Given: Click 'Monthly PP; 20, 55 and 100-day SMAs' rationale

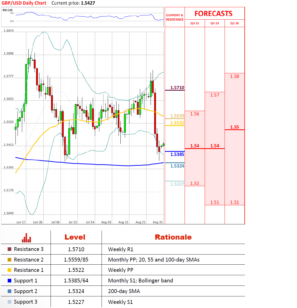Looking at the screenshot, I should point(154,260).
